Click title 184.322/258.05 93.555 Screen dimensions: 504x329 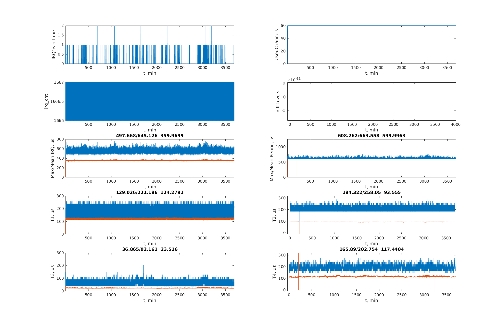pos(371,192)
